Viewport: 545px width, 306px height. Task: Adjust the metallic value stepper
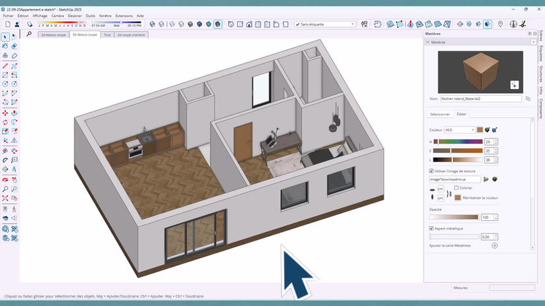[x=496, y=237]
